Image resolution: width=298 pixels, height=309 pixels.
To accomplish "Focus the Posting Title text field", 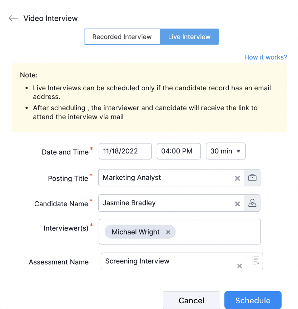I will click(164, 178).
